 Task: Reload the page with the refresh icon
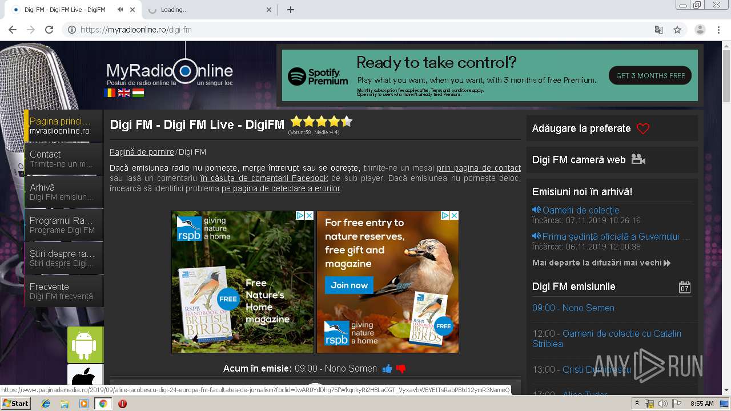pos(49,30)
